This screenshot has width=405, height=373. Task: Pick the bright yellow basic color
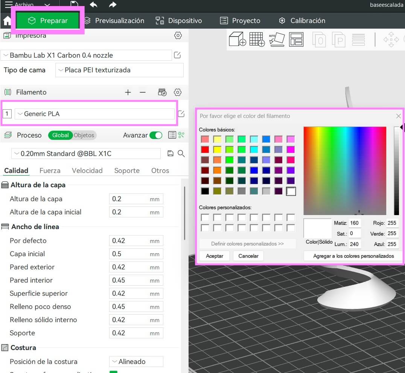(x=217, y=150)
